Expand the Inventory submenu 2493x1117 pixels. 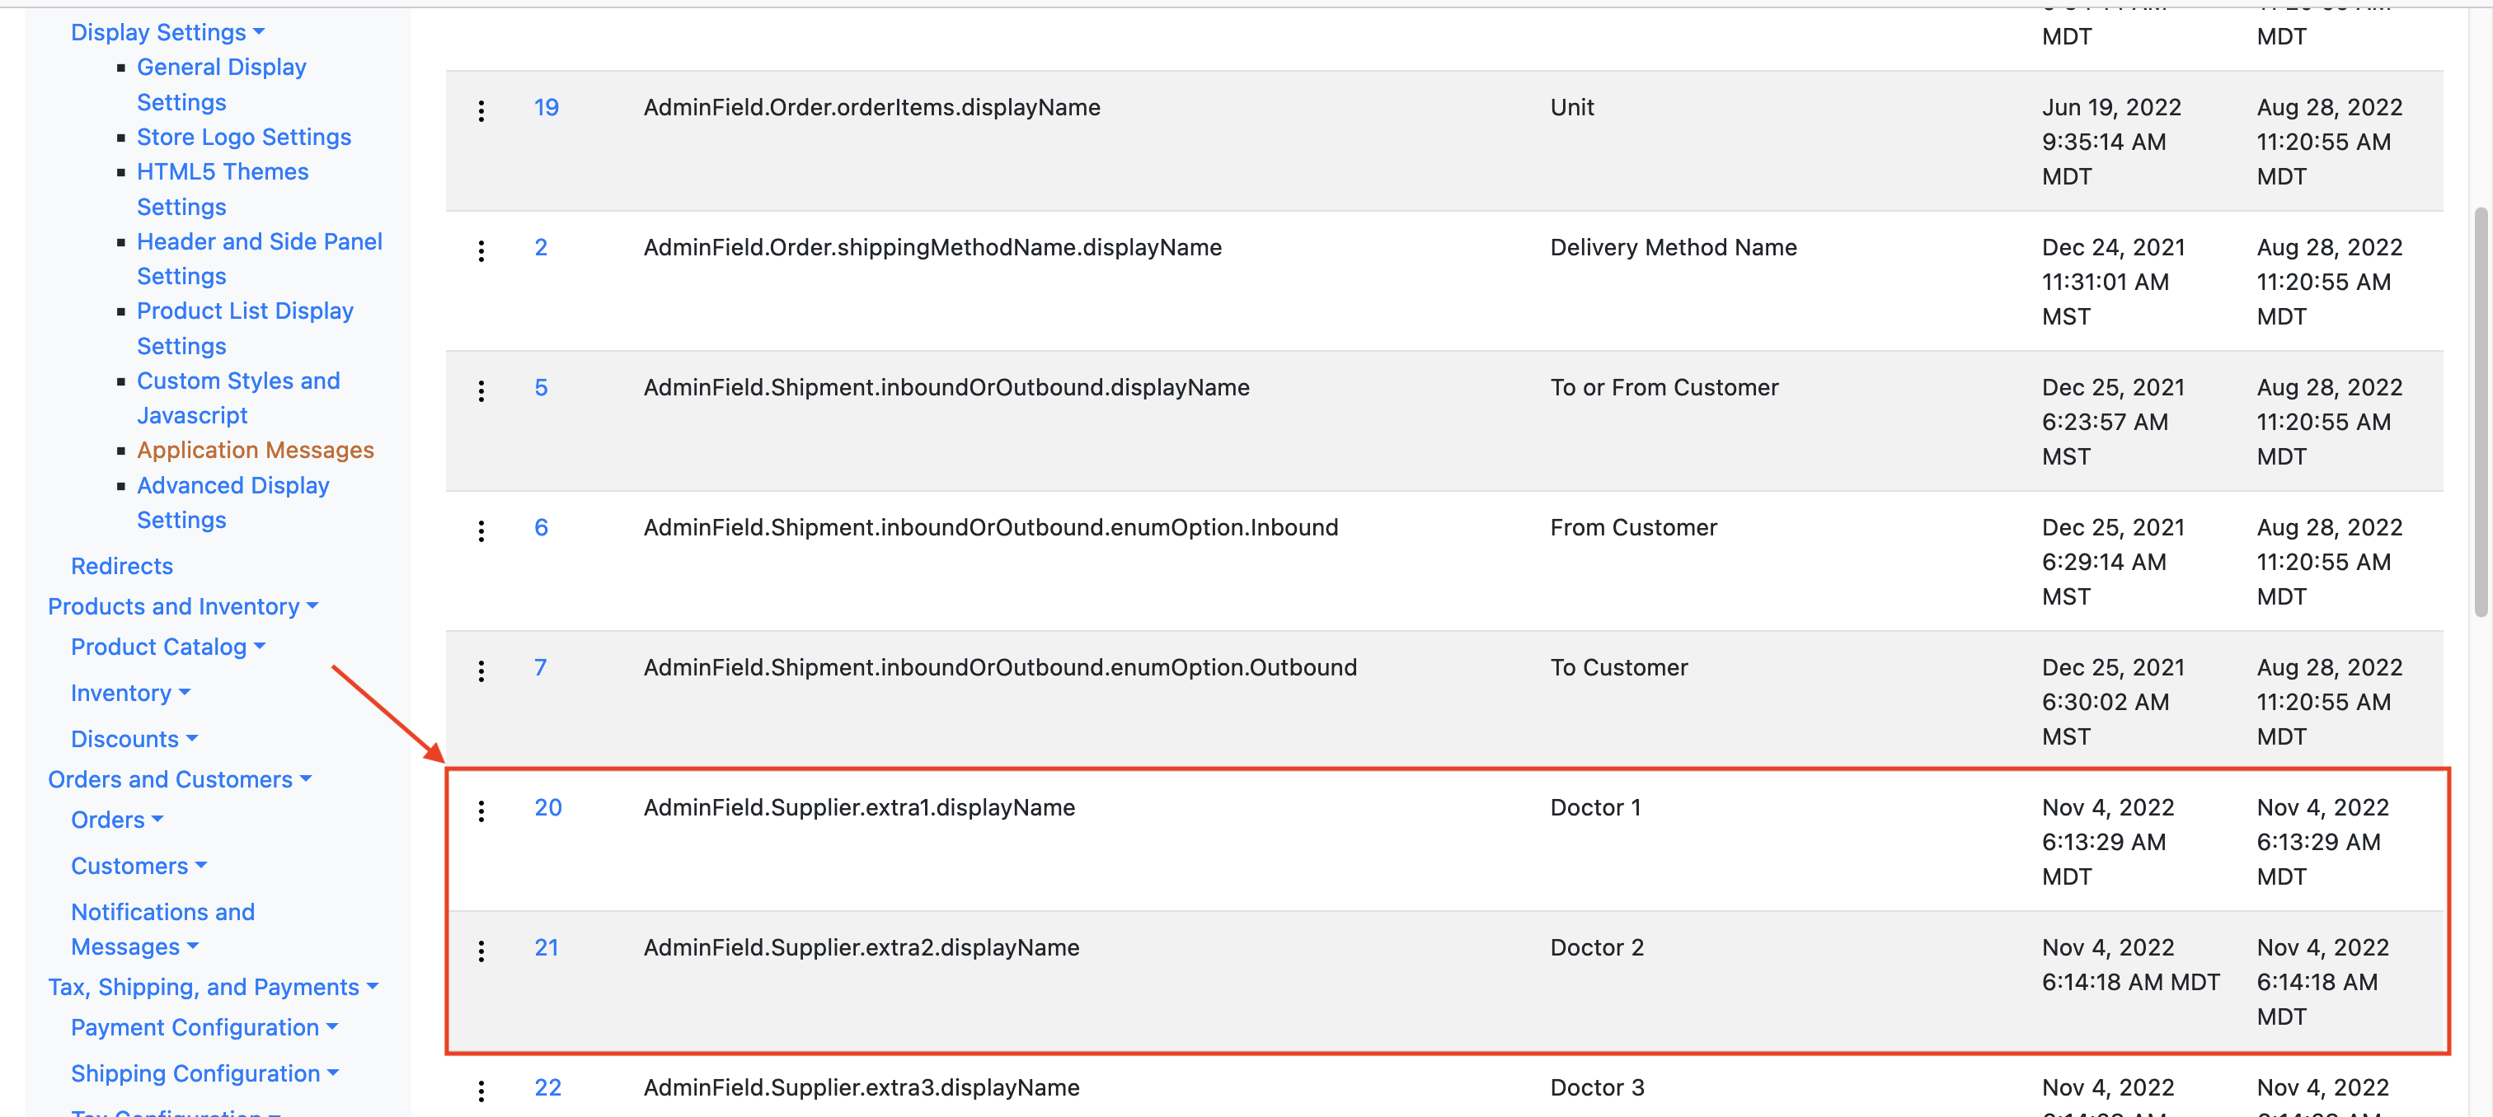click(130, 694)
